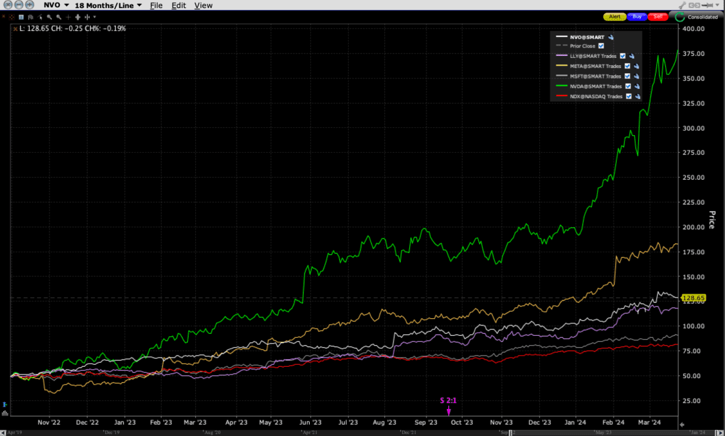Screen dimensions: 725x436
Task: Open the View menu
Action: click(204, 5)
